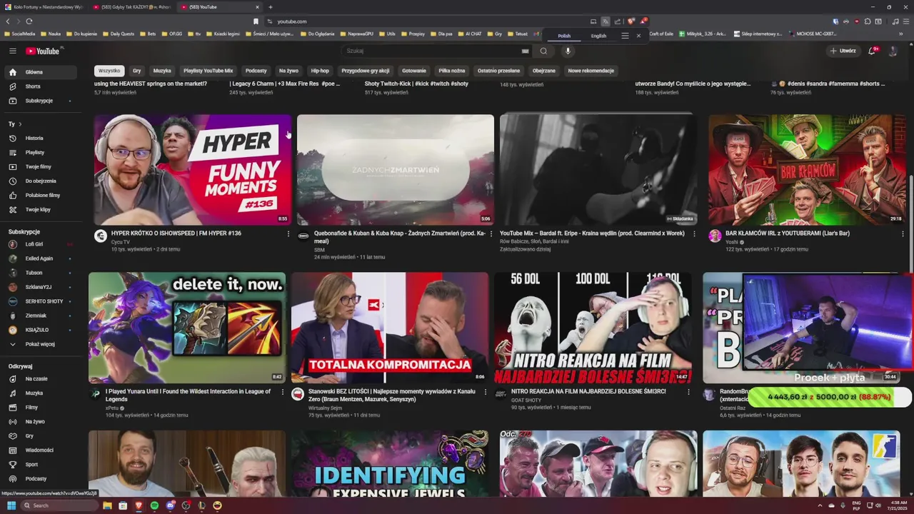The image size is (914, 514).
Task: Select the Gry filter chip
Action: 136,71
